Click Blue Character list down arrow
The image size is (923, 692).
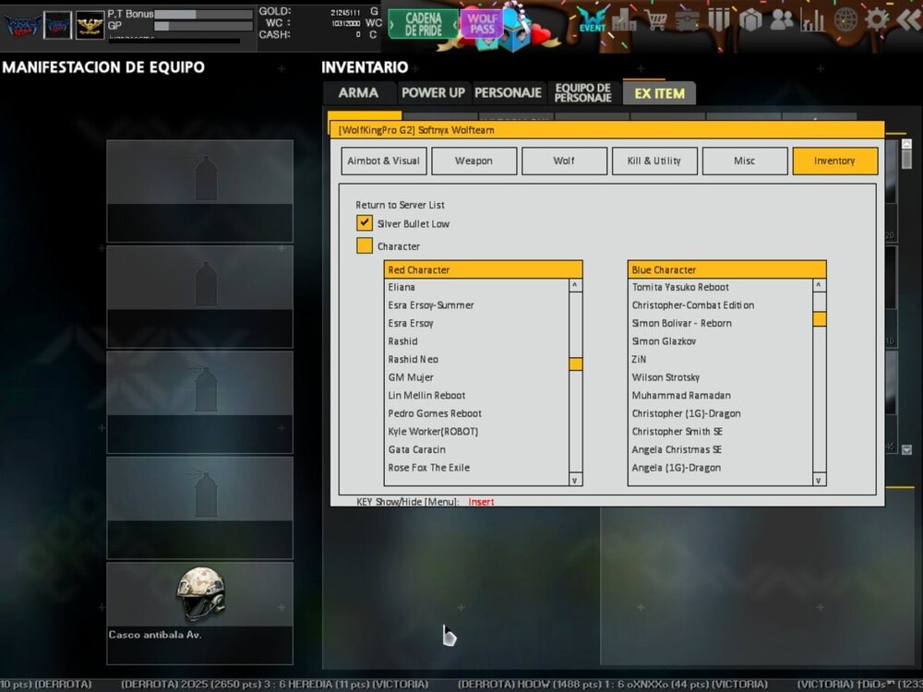pos(819,480)
